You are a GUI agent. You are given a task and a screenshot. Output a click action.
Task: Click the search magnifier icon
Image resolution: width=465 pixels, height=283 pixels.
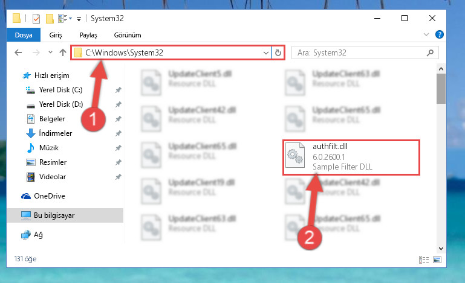[x=430, y=52]
